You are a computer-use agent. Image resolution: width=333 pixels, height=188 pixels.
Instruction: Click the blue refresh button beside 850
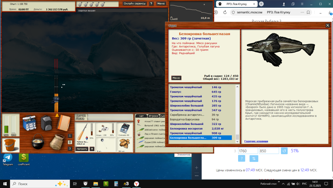284,151
